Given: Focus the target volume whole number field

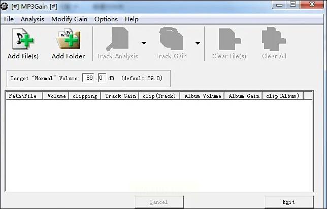Looking at the screenshot, I should pos(88,78).
